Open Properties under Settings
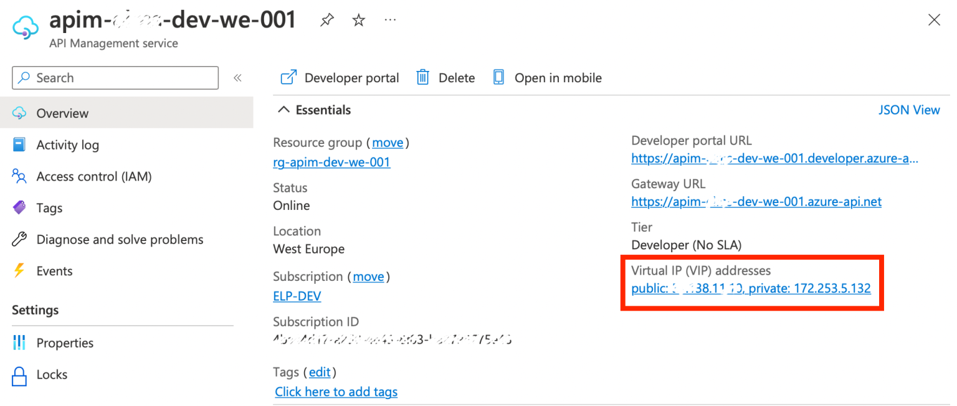 coord(65,343)
